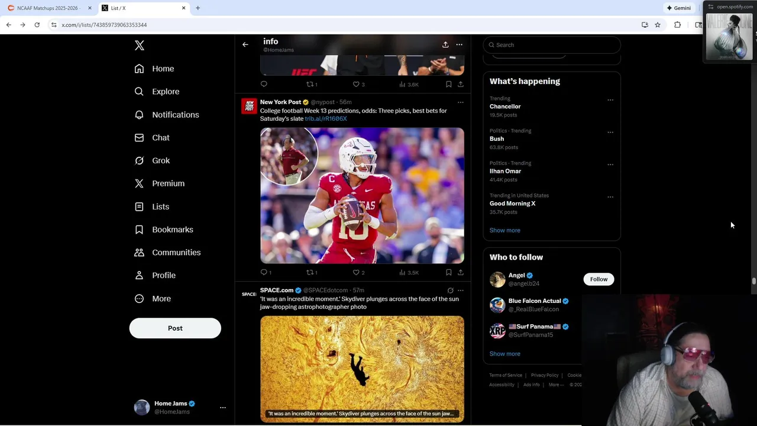
Task: Bookmark this page with the star icon
Action: (657, 25)
